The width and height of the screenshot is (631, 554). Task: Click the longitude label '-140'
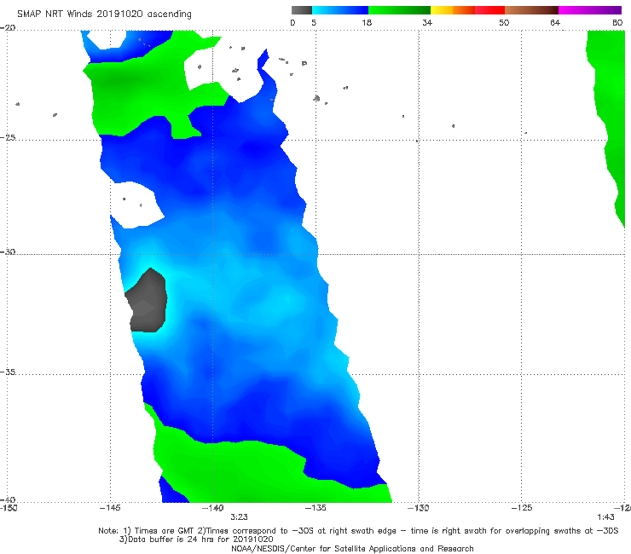[212, 508]
